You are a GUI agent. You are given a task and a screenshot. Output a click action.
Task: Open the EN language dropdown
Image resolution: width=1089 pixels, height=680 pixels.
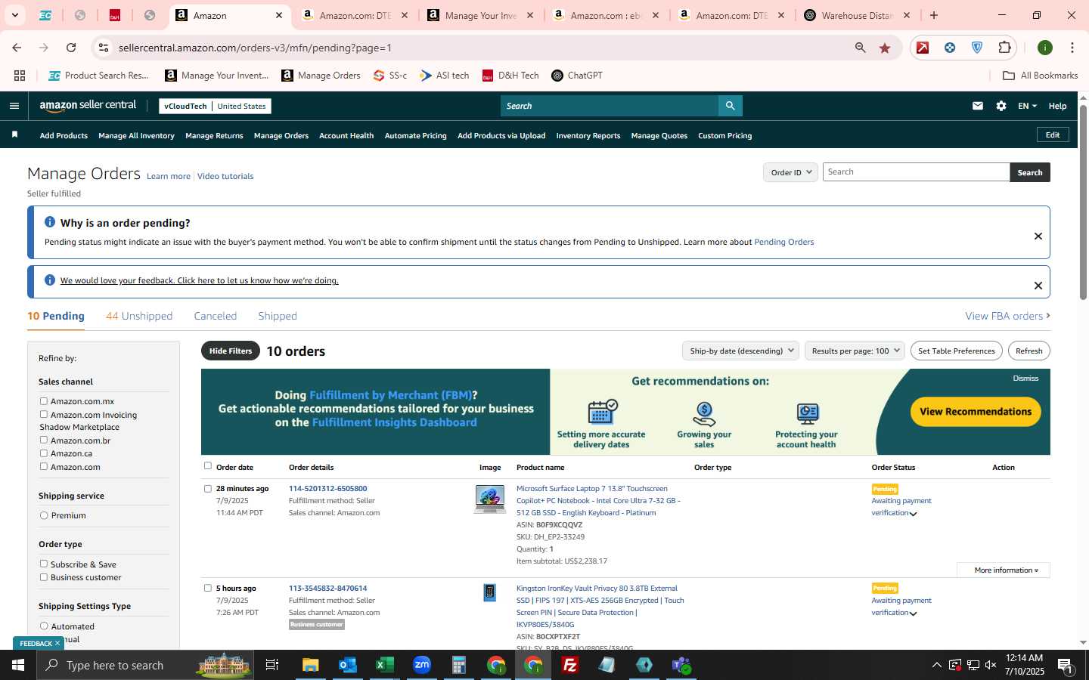tap(1027, 106)
